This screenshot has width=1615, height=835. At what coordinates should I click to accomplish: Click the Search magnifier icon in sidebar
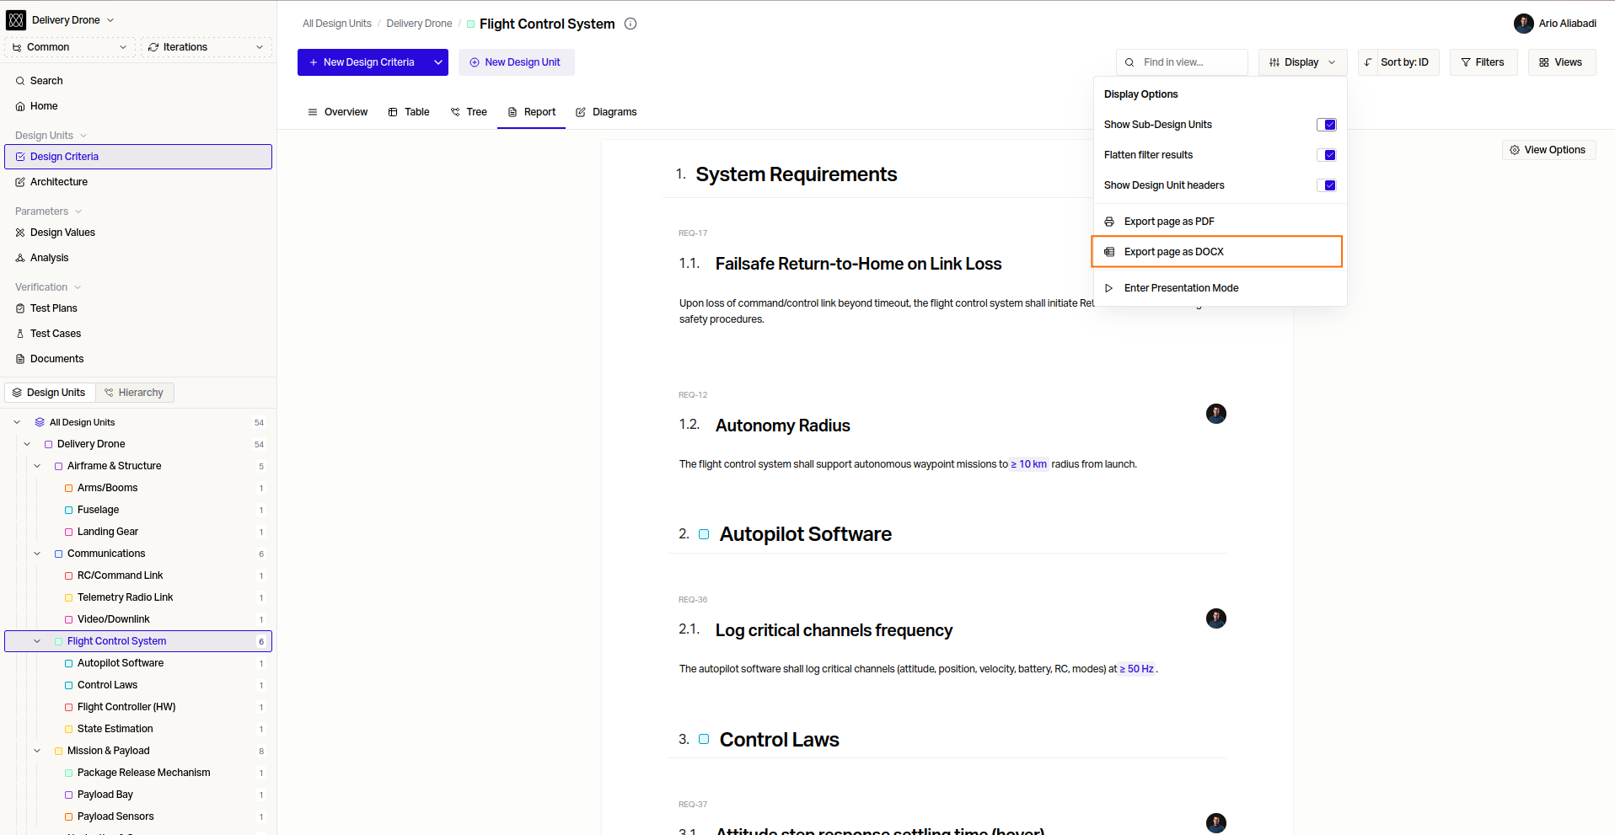[x=20, y=81]
